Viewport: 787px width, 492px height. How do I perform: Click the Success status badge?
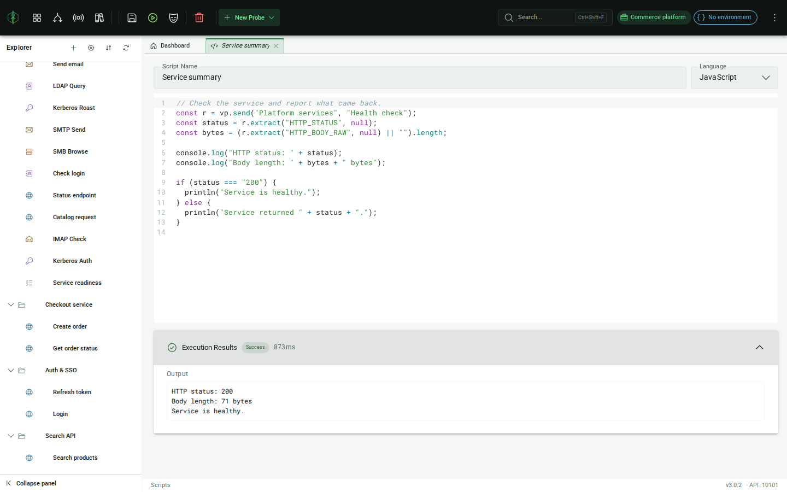(255, 348)
